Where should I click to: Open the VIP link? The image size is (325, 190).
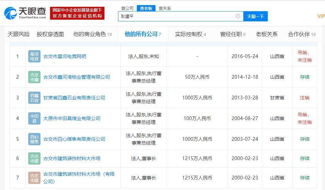pyautogui.click(x=321, y=16)
